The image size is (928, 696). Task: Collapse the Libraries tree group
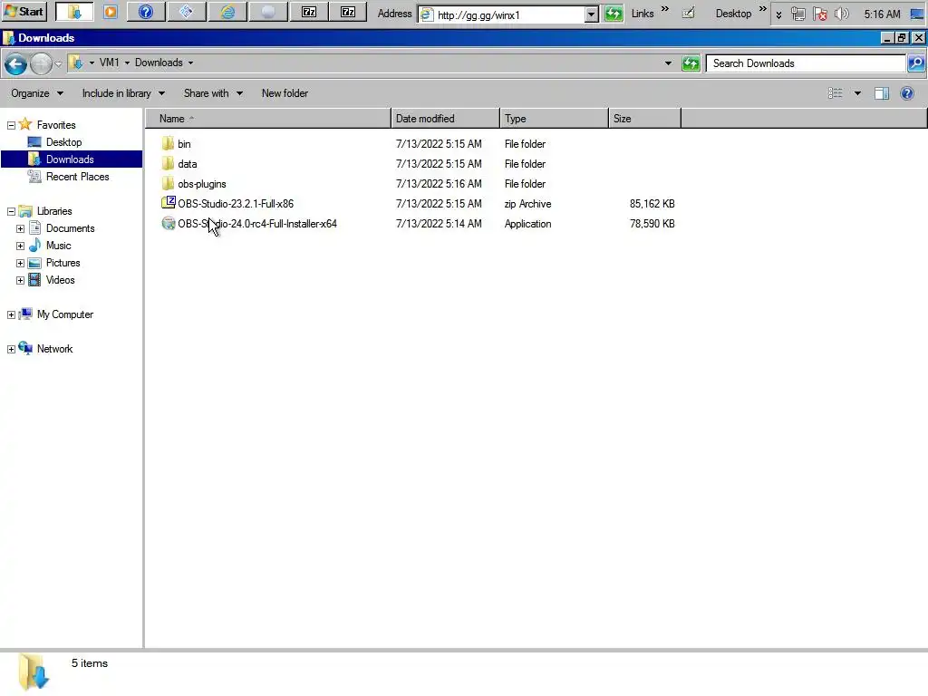pyautogui.click(x=11, y=211)
